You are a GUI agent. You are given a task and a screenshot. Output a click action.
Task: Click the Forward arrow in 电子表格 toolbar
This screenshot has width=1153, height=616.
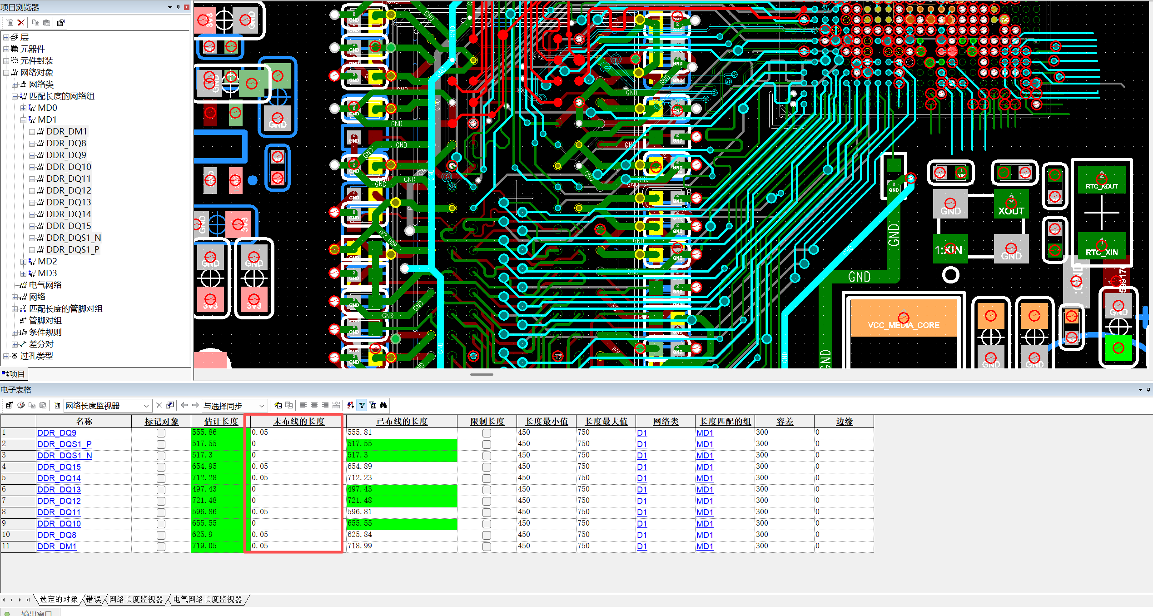195,405
